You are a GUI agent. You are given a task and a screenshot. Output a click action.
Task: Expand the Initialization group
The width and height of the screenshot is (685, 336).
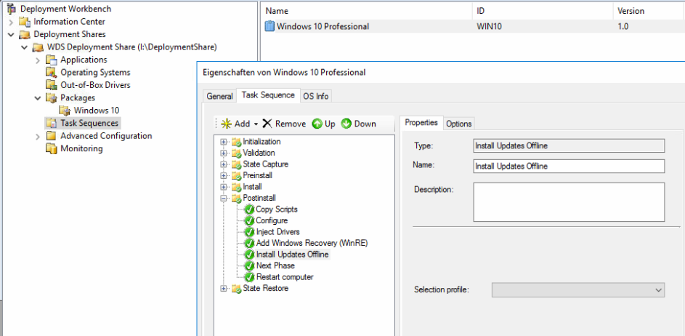(224, 142)
